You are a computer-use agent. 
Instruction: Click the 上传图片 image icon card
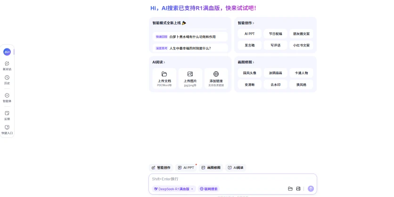point(190,79)
